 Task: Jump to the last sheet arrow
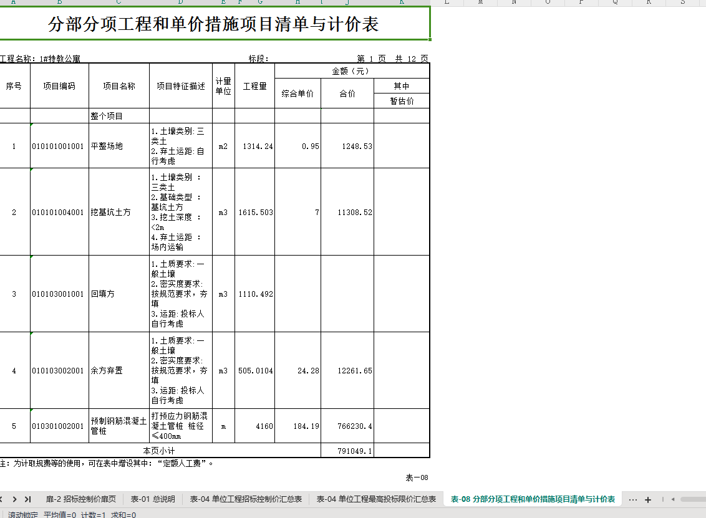click(x=28, y=499)
